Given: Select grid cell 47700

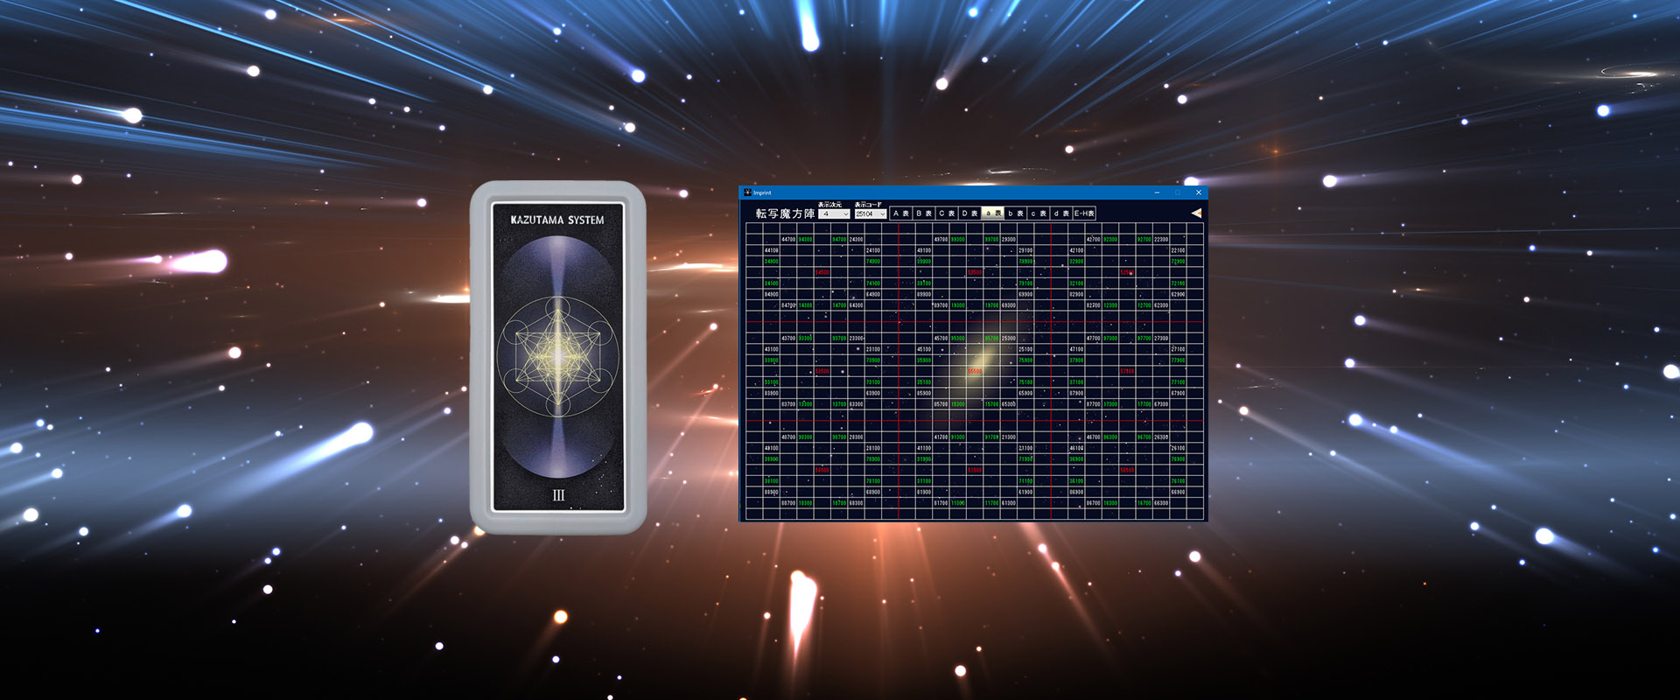Looking at the screenshot, I should (x=1094, y=338).
